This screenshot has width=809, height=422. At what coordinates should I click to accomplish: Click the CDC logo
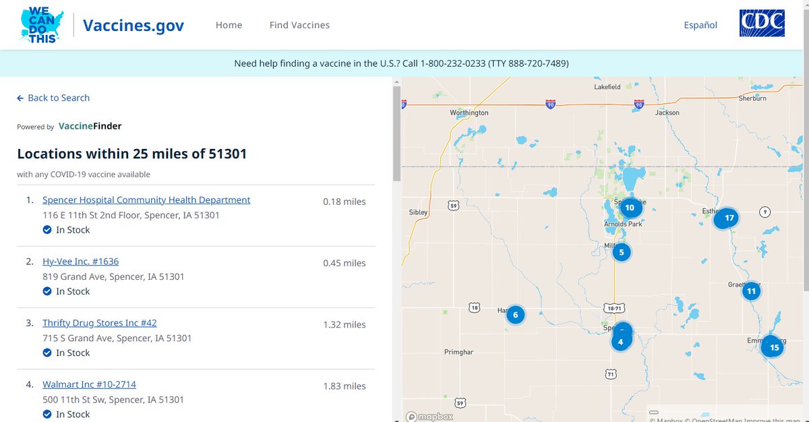[762, 24]
